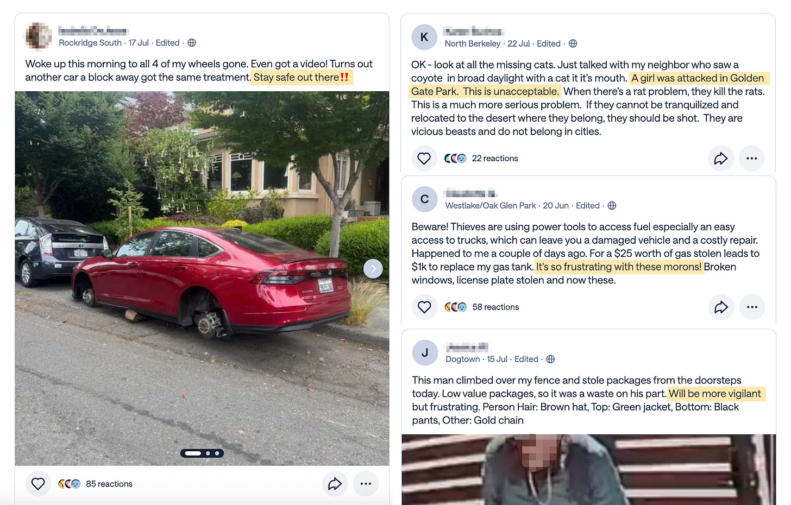Like the North Berkeley coyote post
Viewport: 791px width, 505px height.
pos(424,159)
